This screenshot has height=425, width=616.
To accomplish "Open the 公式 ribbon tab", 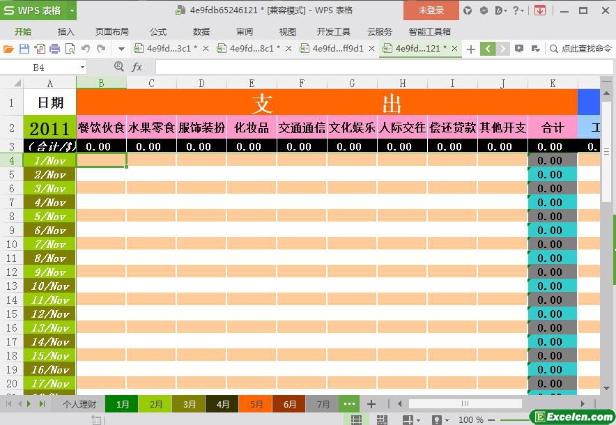I will 158,31.
